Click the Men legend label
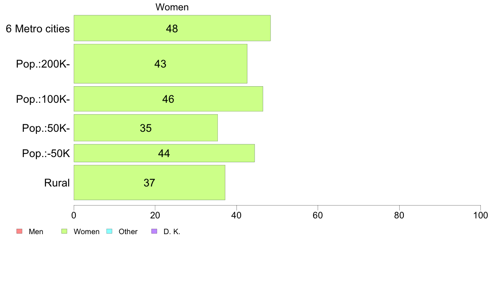 tap(36, 232)
